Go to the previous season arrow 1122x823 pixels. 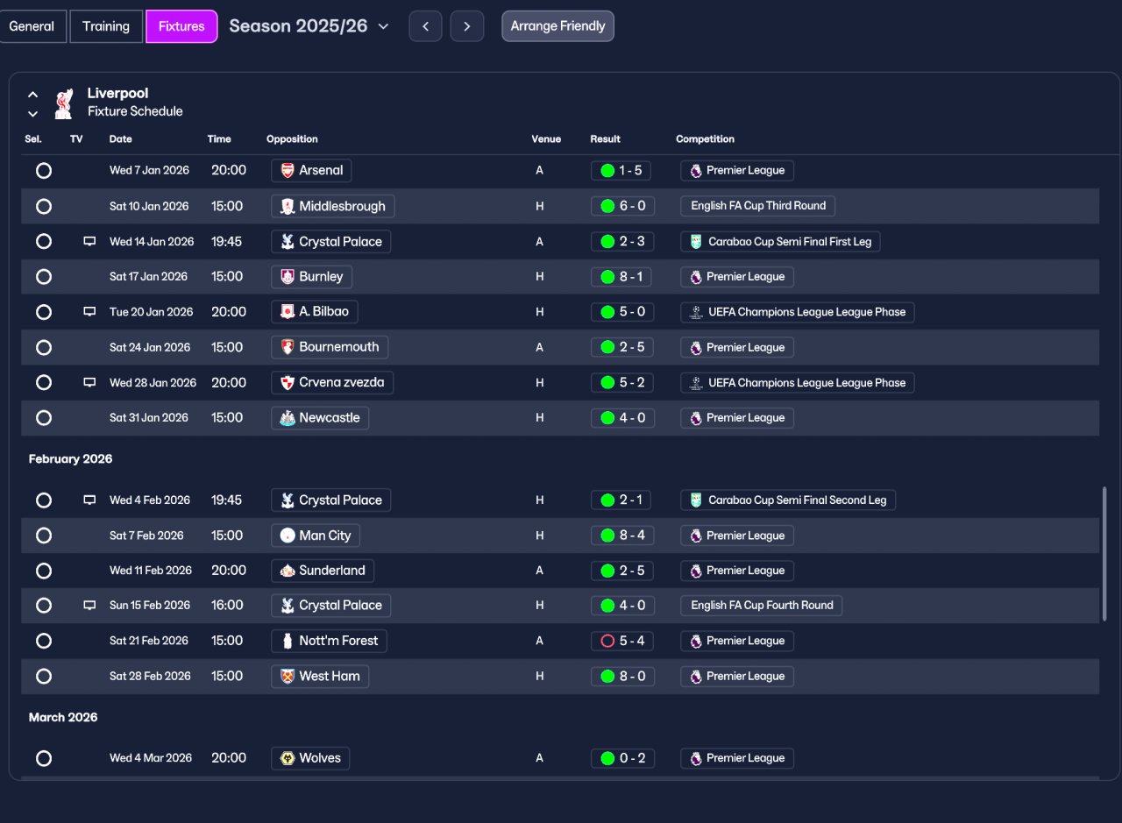(425, 26)
